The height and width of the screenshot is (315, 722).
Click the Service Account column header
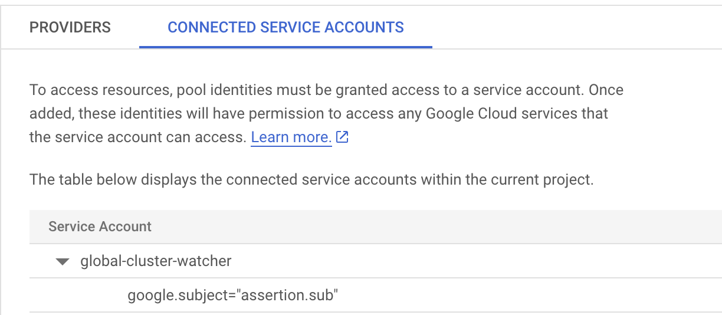(x=100, y=227)
